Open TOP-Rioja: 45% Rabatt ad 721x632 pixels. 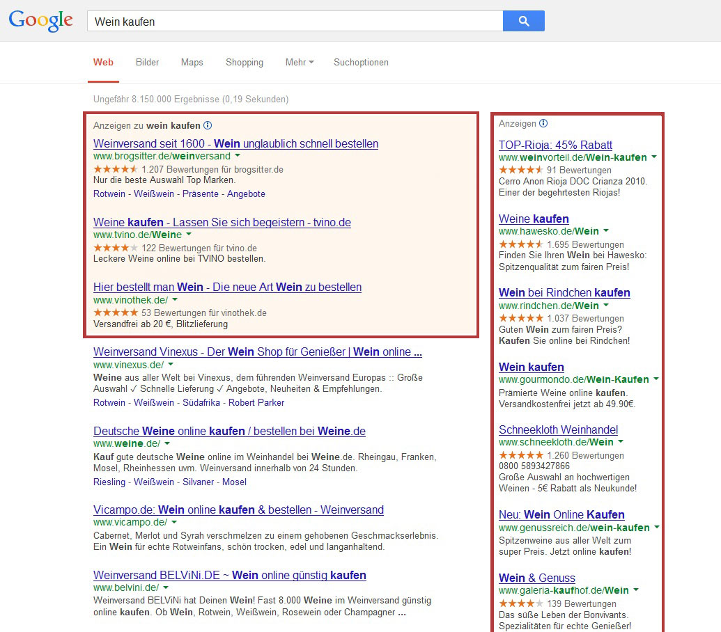(555, 145)
